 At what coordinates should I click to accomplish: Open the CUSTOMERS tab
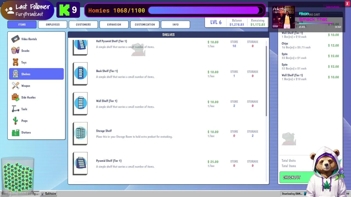point(83,25)
